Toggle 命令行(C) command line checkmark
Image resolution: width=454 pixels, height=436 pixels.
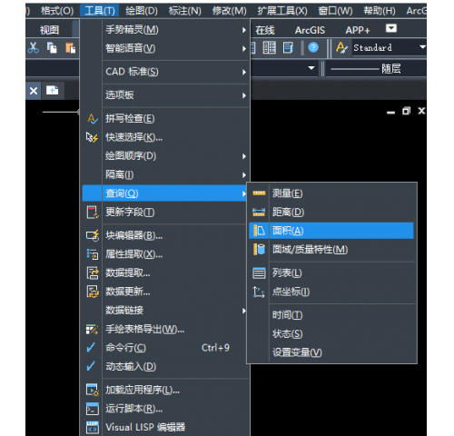tap(91, 348)
